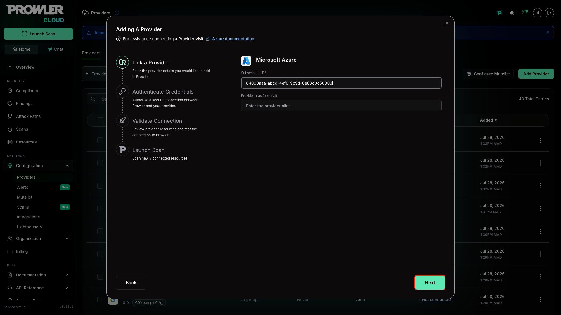Open the Findings section
Image resolution: width=561 pixels, height=315 pixels.
(24, 104)
